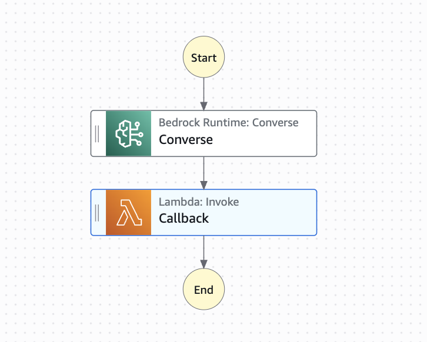Click the "Lambda: Invoke" type label
This screenshot has height=342, width=427.
(199, 202)
